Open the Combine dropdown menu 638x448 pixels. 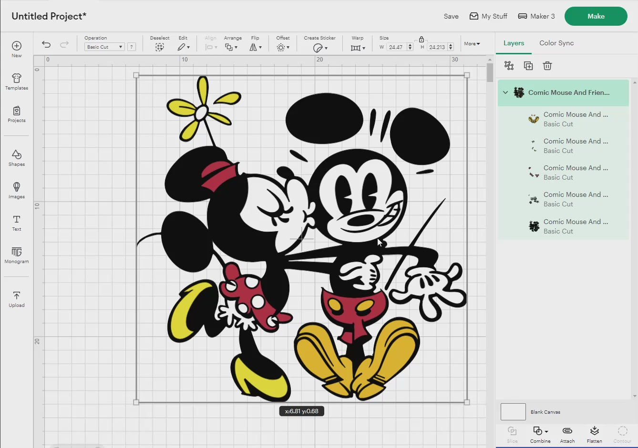tap(540, 434)
